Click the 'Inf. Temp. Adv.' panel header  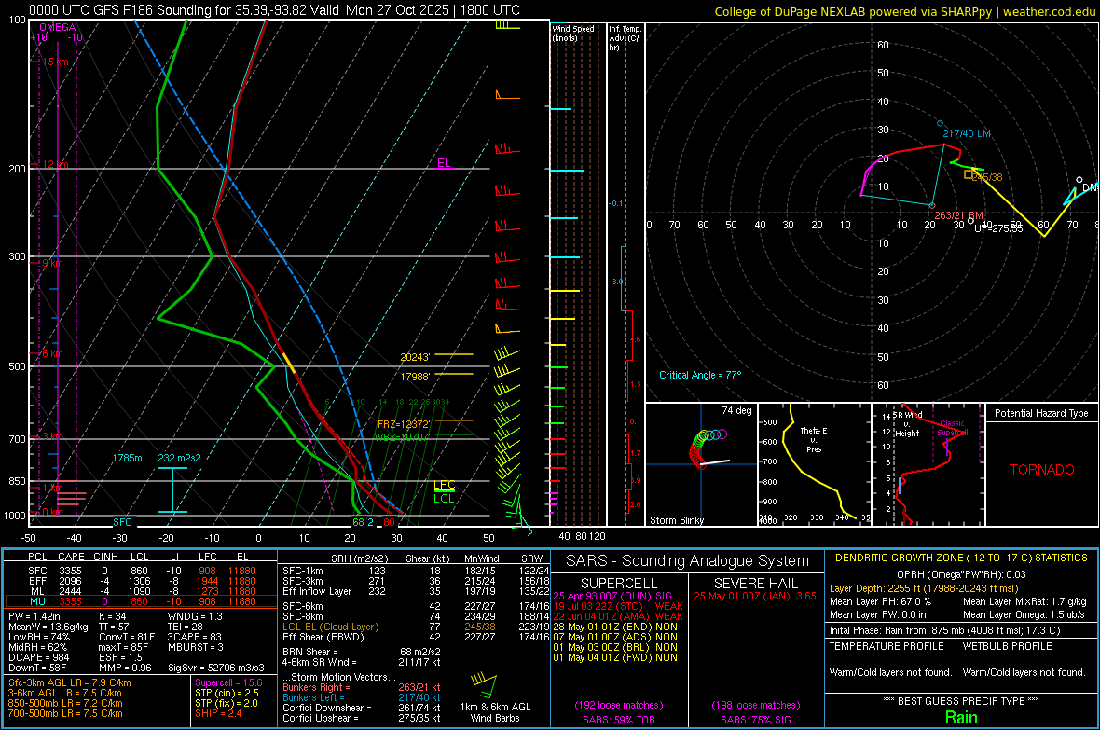(x=624, y=38)
